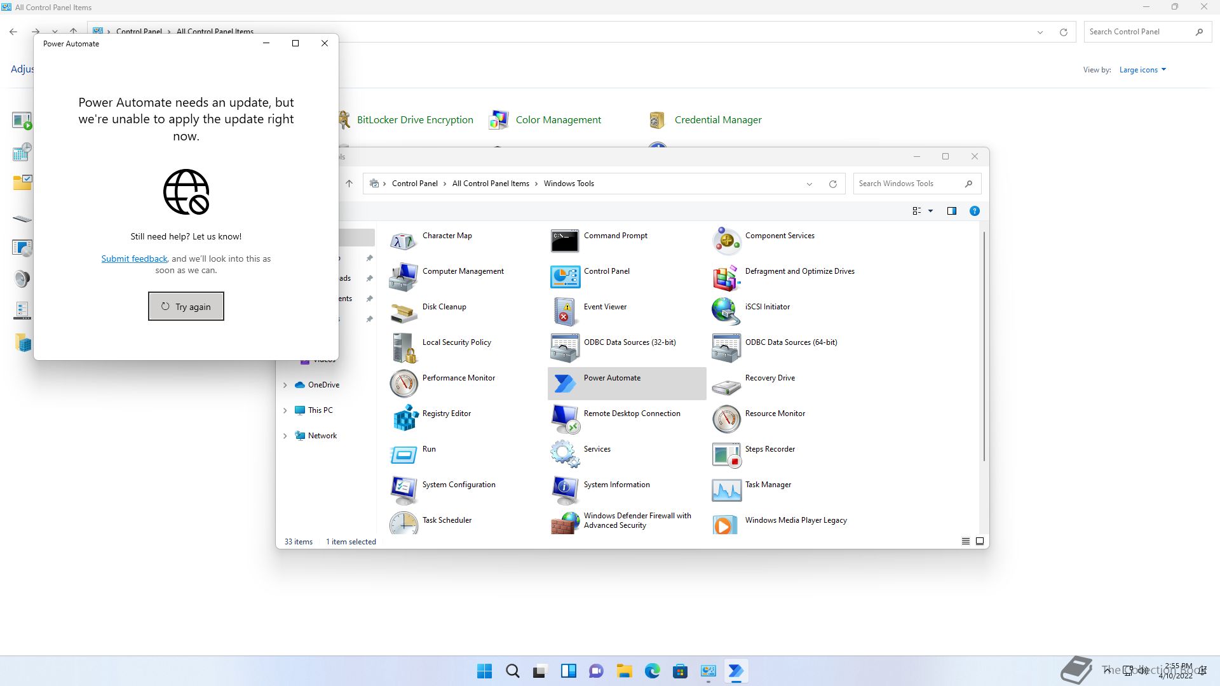This screenshot has height=686, width=1220.
Task: Open Windows Start menu
Action: (484, 671)
